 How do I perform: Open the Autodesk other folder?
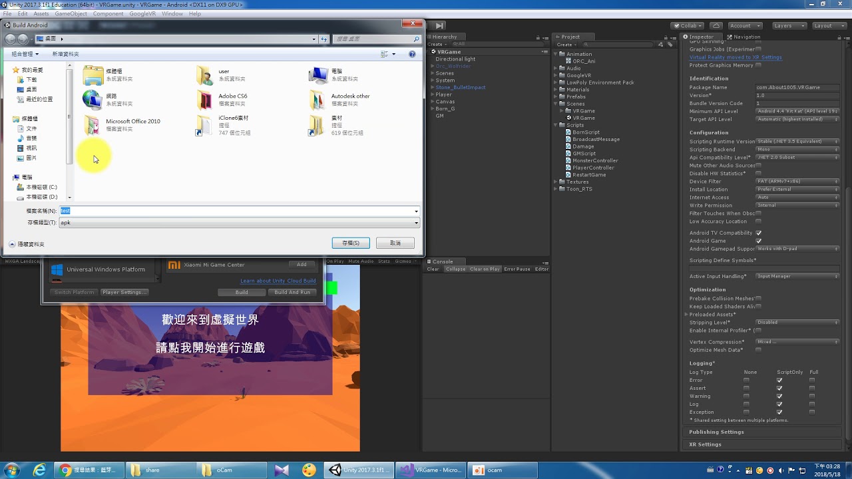[x=339, y=100]
